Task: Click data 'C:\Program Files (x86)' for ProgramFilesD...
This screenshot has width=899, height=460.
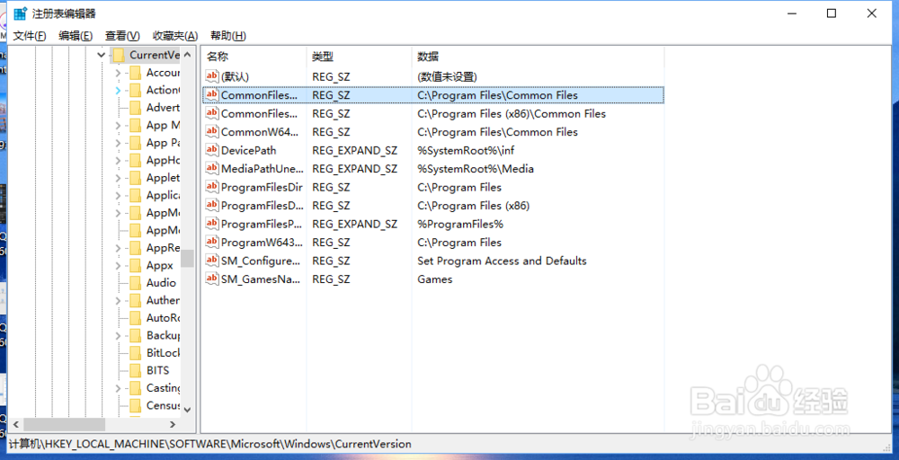Action: [473, 205]
